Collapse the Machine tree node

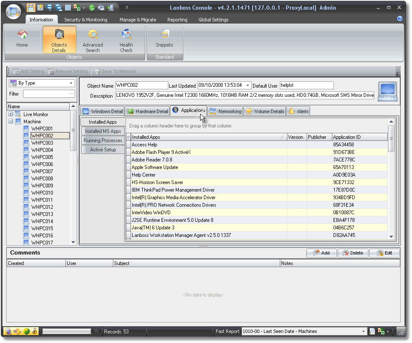(11, 122)
